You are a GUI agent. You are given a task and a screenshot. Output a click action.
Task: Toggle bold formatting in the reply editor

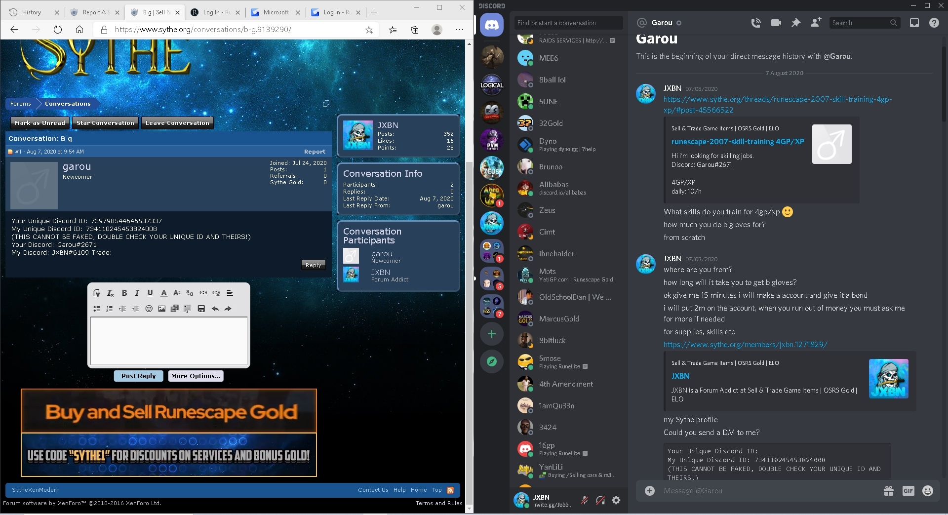(x=124, y=293)
